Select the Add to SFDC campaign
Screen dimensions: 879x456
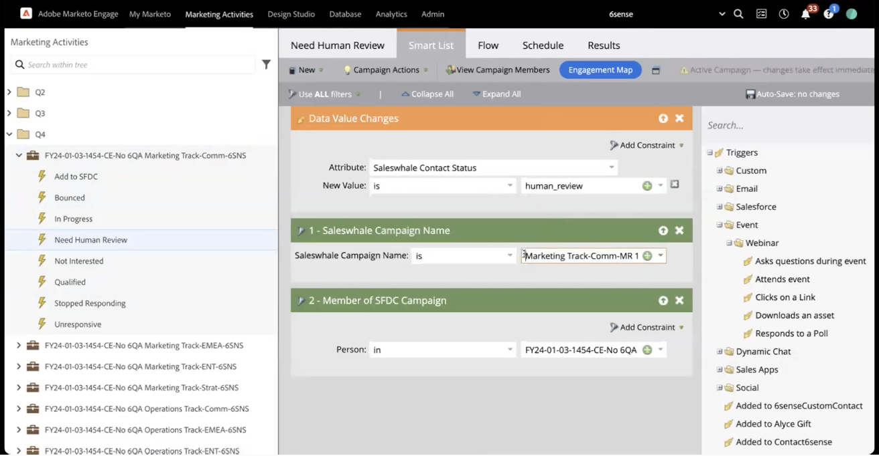point(76,177)
